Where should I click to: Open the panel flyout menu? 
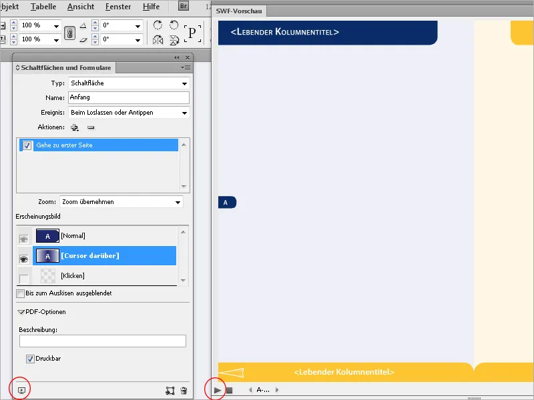coord(186,68)
